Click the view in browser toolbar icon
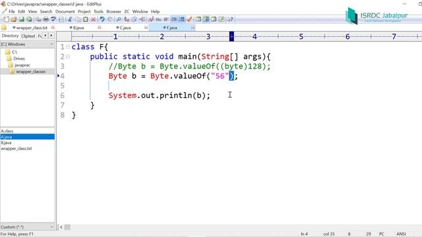The image size is (422, 237). (x=61, y=19)
